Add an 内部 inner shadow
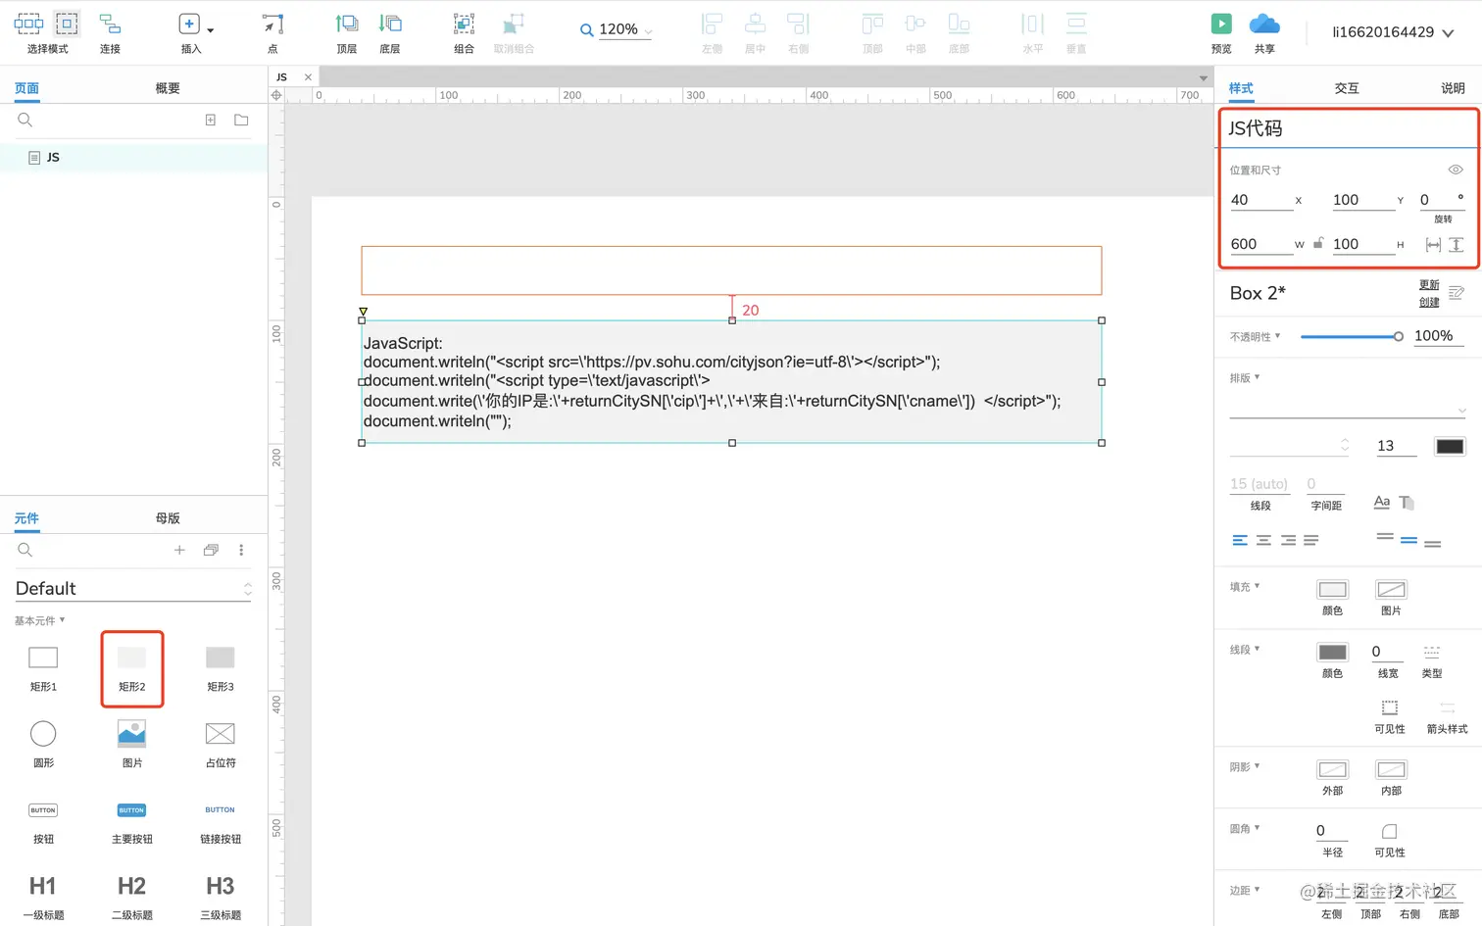 pyautogui.click(x=1391, y=769)
